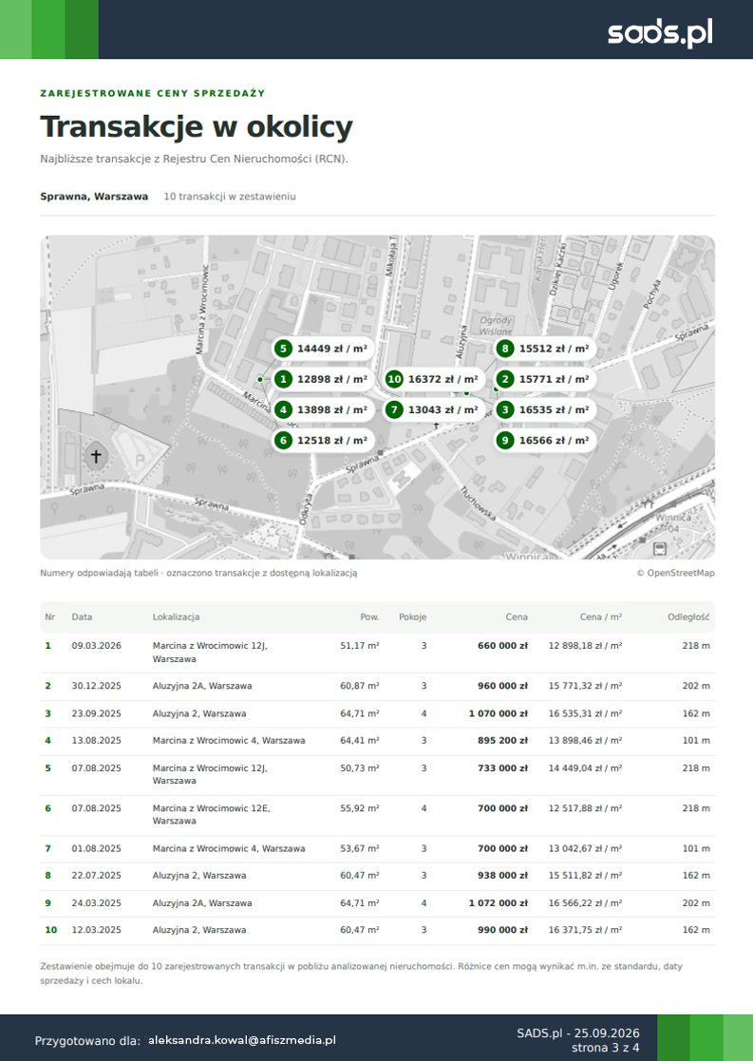The height and width of the screenshot is (1061, 753).
Task: Click date 09.03.2026 in row 1
Action: coord(97,646)
